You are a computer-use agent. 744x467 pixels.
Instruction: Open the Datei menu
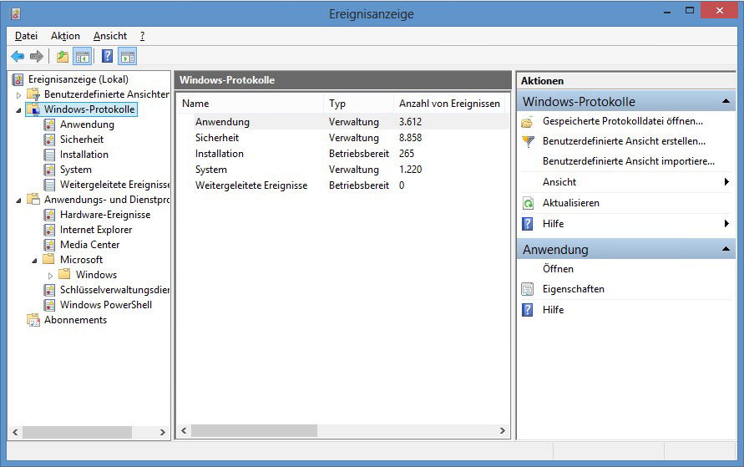(26, 36)
